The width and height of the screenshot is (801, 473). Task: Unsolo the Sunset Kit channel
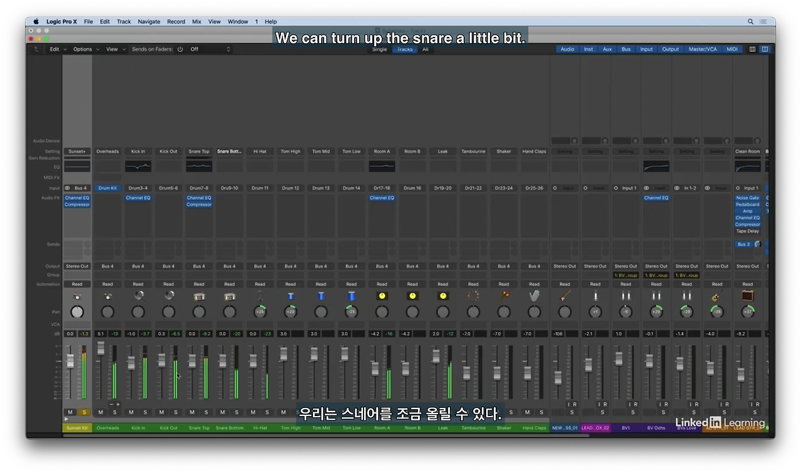[84, 412]
